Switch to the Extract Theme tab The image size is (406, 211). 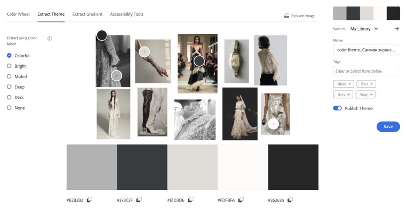(51, 14)
